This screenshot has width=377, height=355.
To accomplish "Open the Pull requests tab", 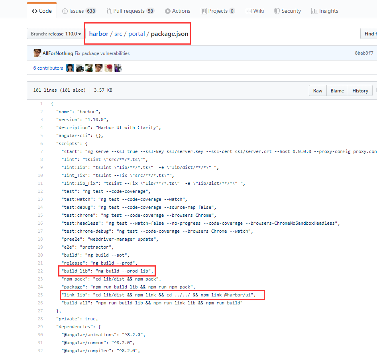I will tap(130, 11).
